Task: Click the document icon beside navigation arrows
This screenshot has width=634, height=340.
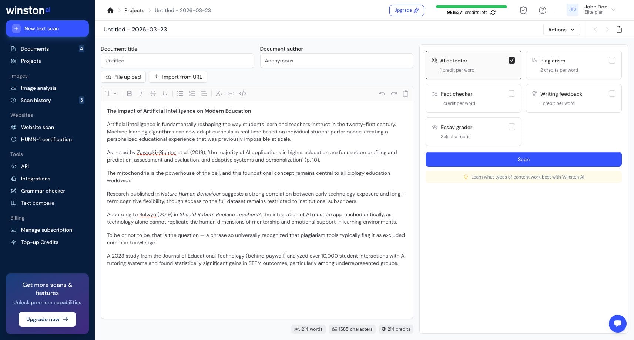Action: pos(619,29)
